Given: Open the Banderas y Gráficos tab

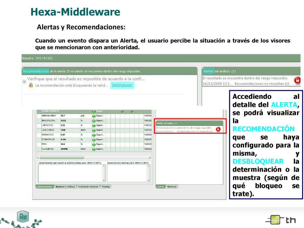Looking at the screenshot, I should (65, 187).
